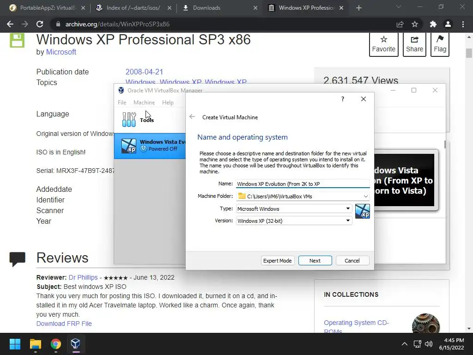Viewport: 473px width, 355px height.
Task: Click the Name text field
Action: coord(303,184)
